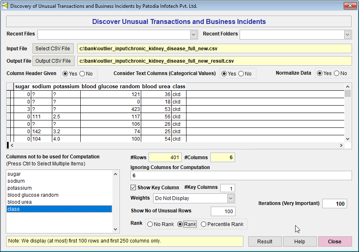Viewport: 359px width, 252px height.
Task: Select the Percentile Rank option
Action: pyautogui.click(x=204, y=224)
